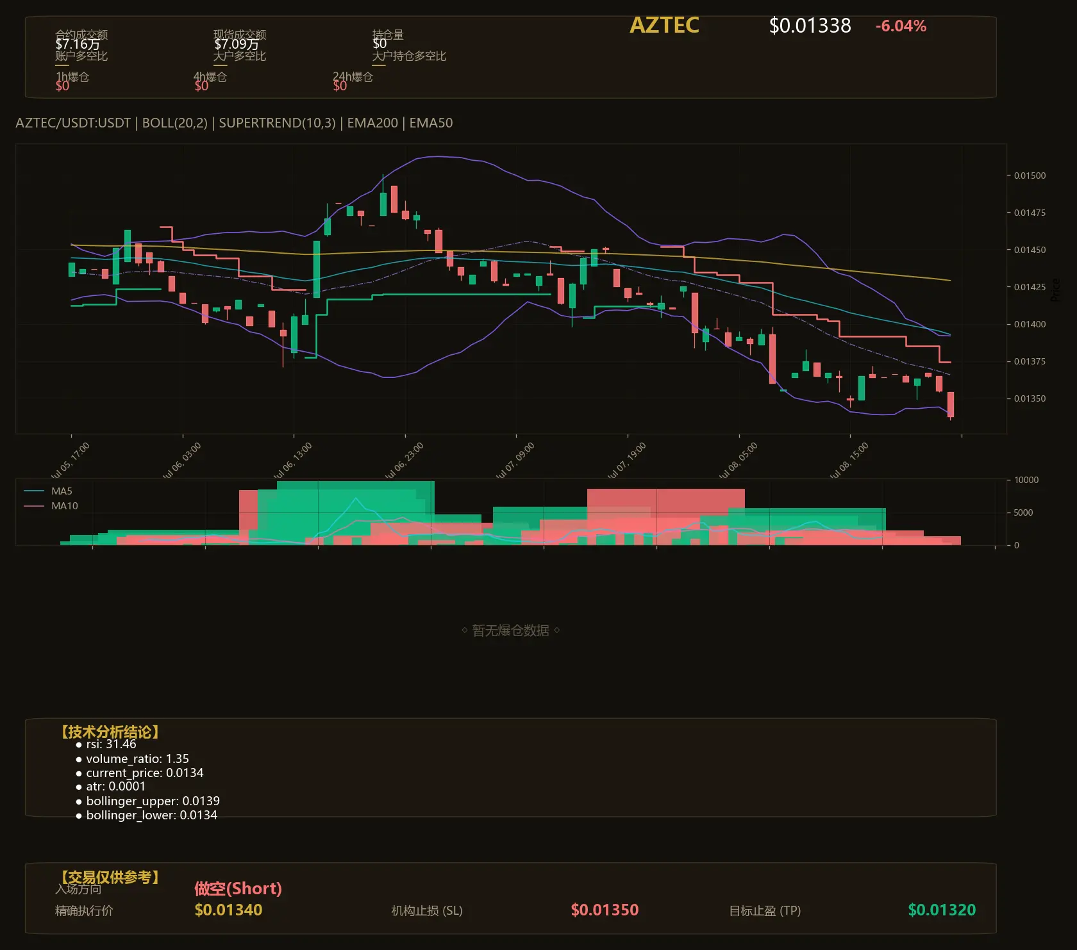
Task: Click the Jul 08, 15:00 time label
Action: 849,461
